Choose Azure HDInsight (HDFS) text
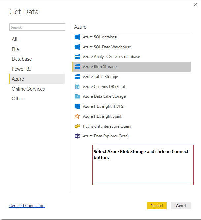201x220 pixels. pos(104,106)
